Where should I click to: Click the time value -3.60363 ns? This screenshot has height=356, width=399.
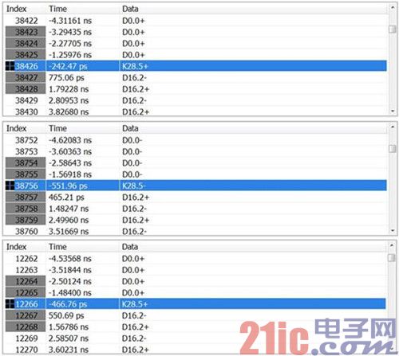(x=70, y=151)
